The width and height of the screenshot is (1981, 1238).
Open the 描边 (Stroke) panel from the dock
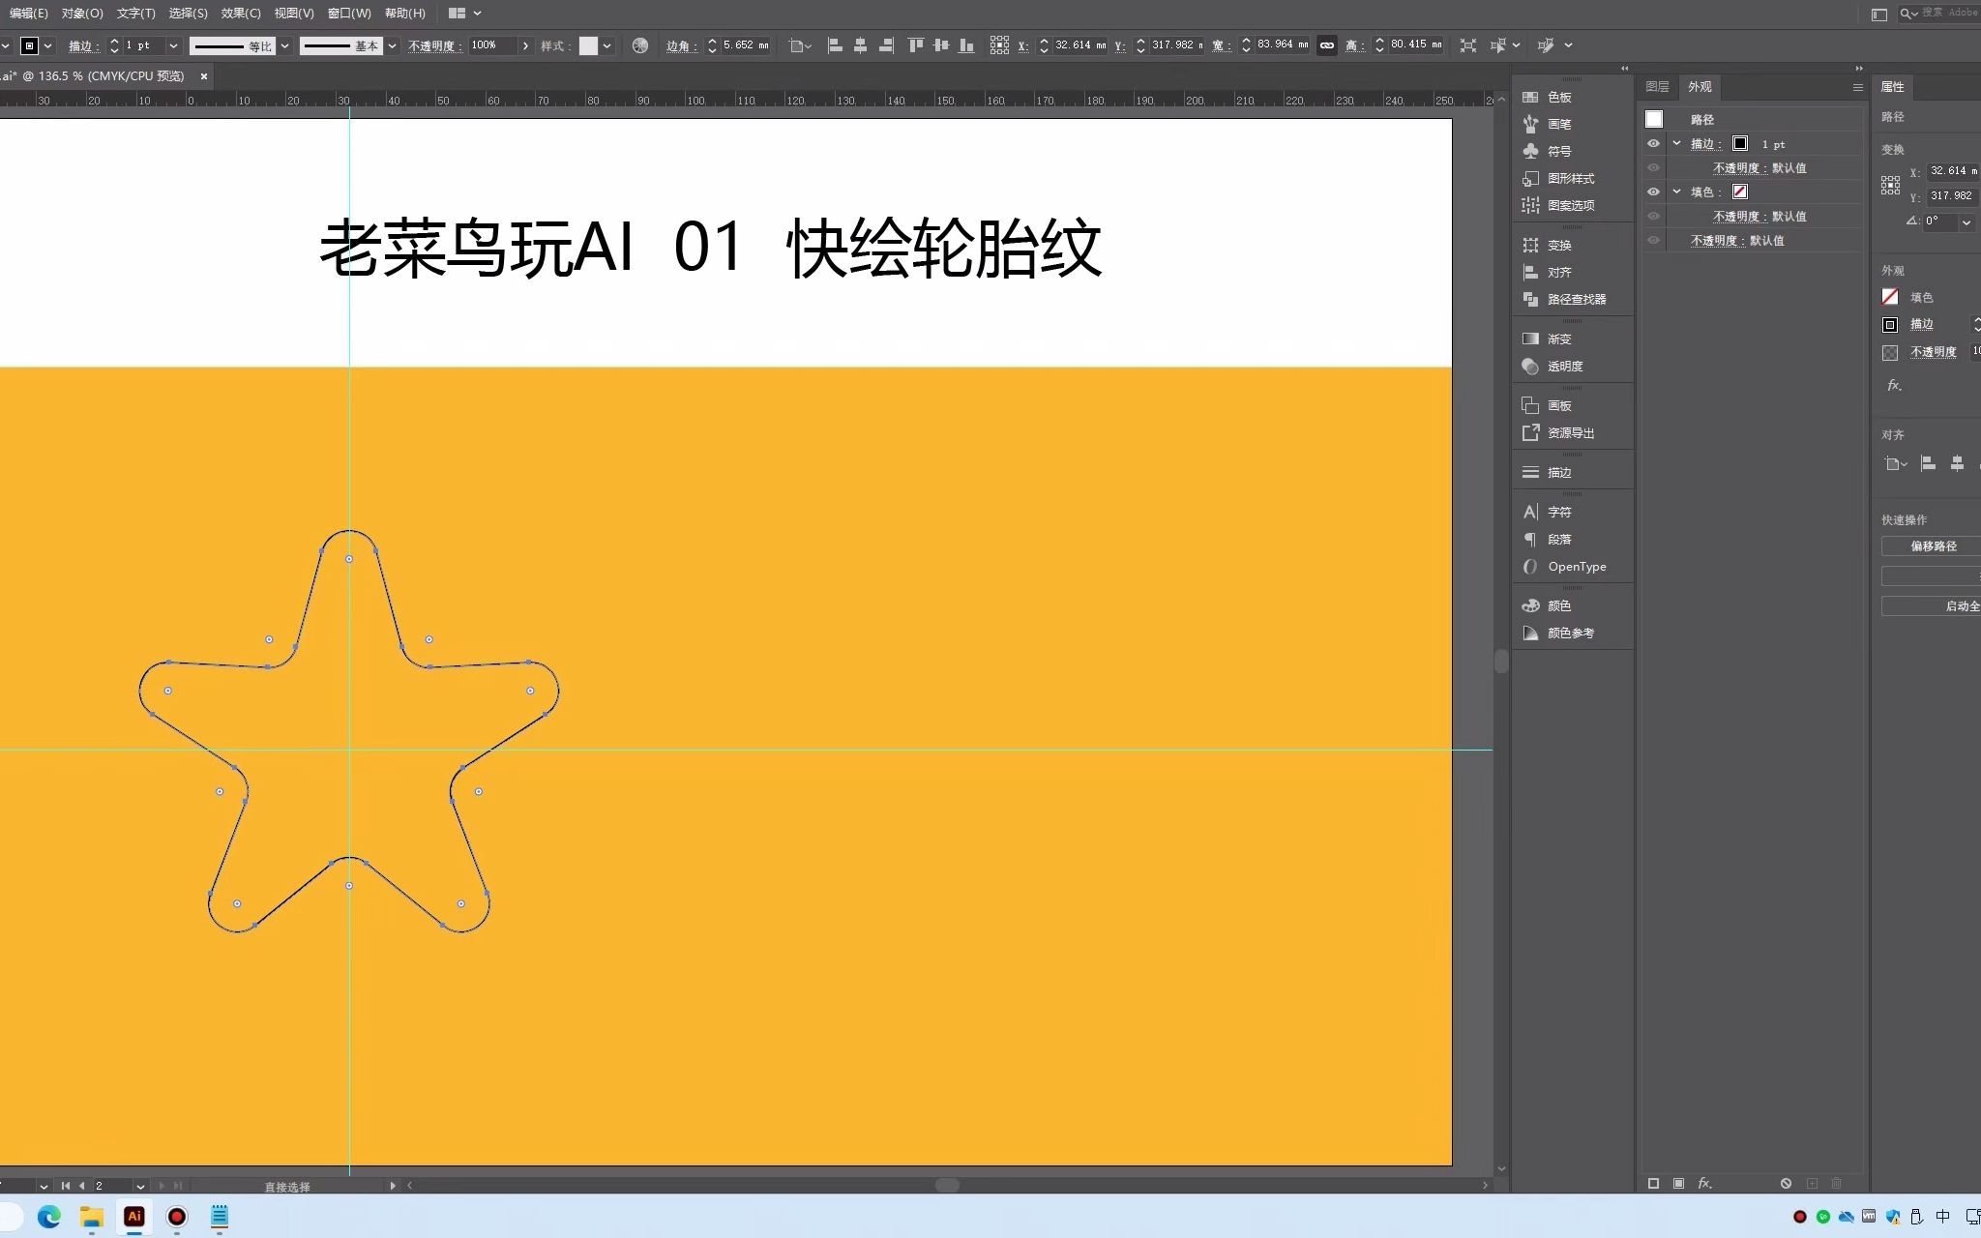coord(1548,473)
